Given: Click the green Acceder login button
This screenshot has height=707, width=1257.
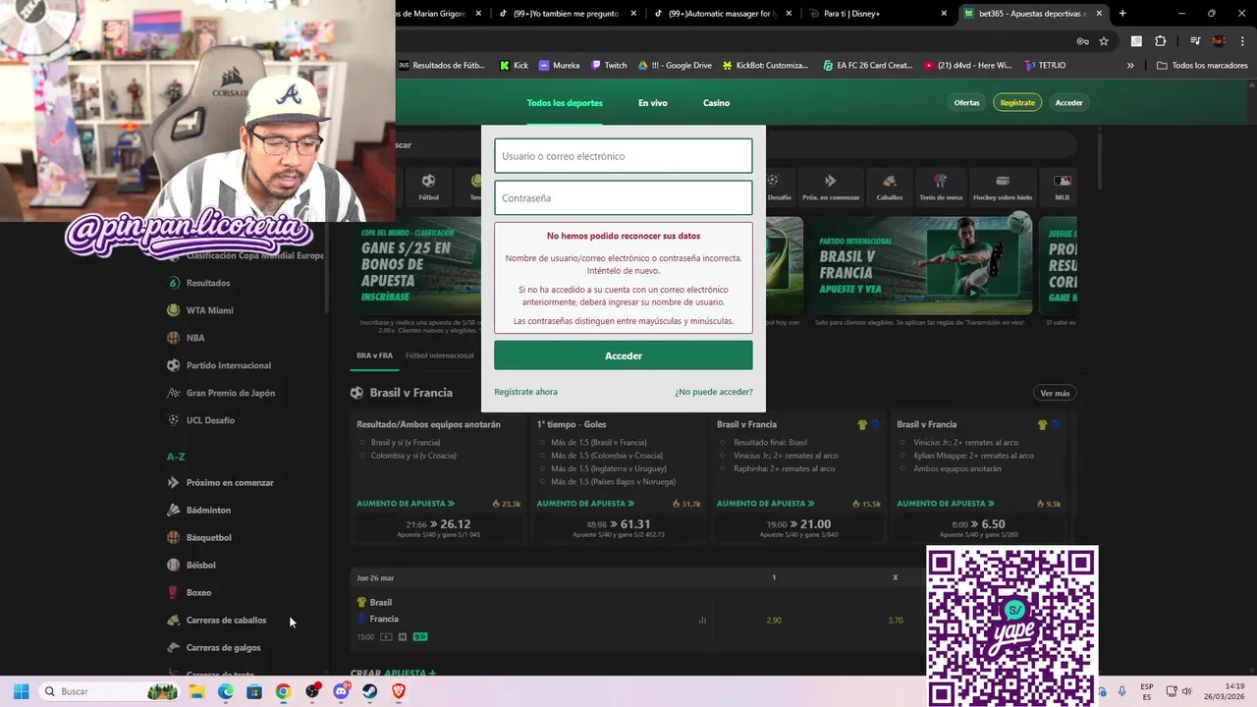Looking at the screenshot, I should tap(624, 355).
